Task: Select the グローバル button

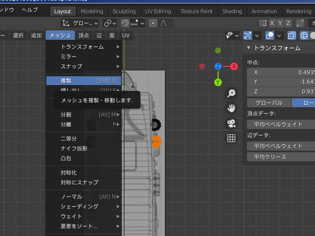Action: pyautogui.click(x=269, y=103)
